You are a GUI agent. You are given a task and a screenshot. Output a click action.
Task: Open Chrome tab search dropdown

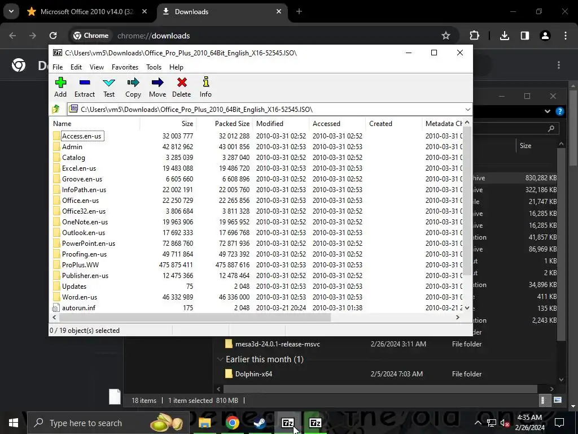(11, 11)
